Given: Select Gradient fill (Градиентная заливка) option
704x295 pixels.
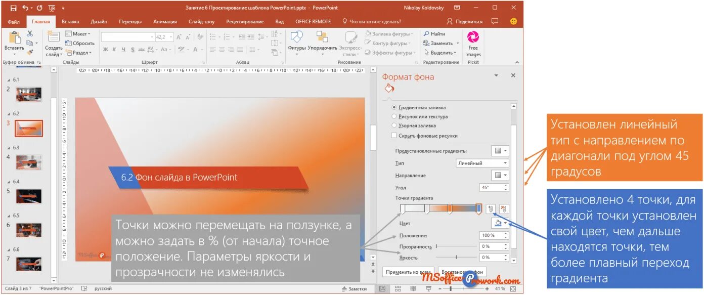Looking at the screenshot, I should pos(419,108).
